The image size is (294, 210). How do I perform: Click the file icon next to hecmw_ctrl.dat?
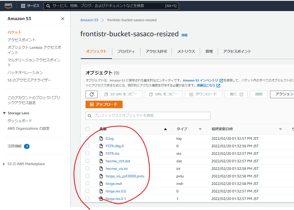tap(101, 161)
